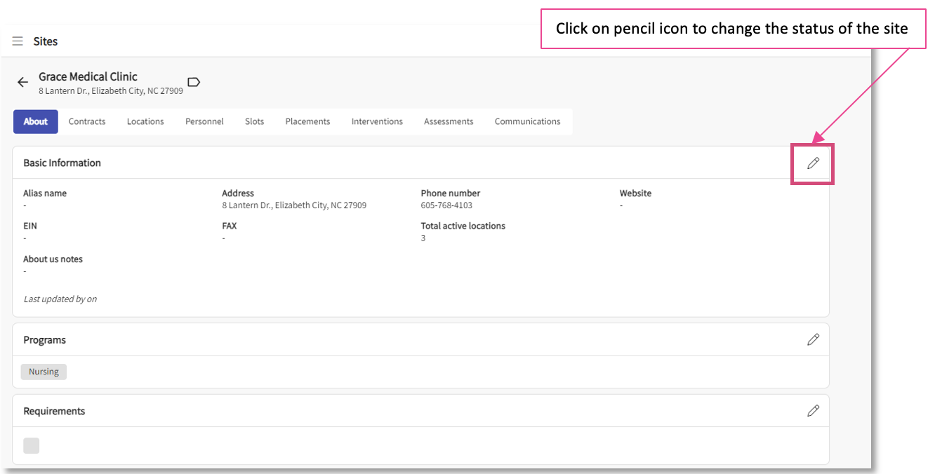Click the gray chip under Requirements
This screenshot has height=474, width=935.
[x=32, y=446]
